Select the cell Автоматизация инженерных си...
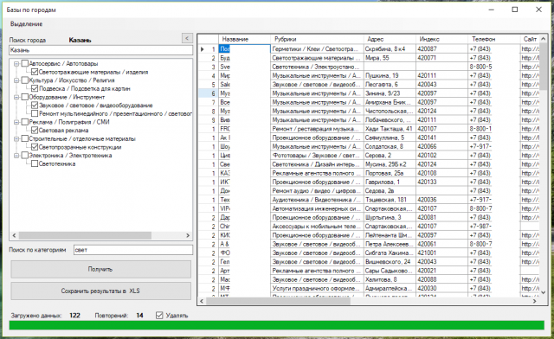 tap(317, 208)
